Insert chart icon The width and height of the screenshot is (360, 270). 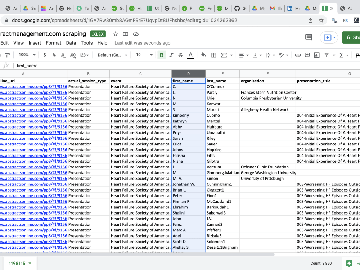click(x=317, y=55)
